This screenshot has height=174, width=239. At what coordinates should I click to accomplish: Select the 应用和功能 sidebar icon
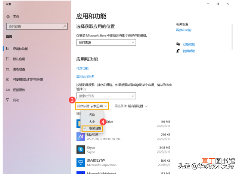pos(7,49)
